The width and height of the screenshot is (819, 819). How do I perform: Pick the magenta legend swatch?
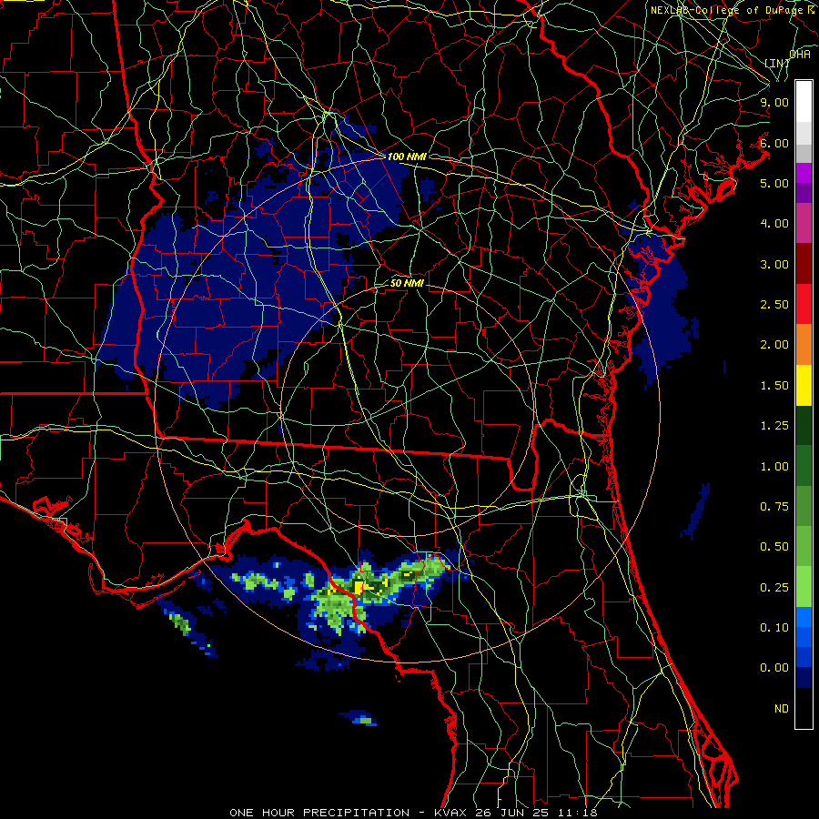click(x=804, y=173)
